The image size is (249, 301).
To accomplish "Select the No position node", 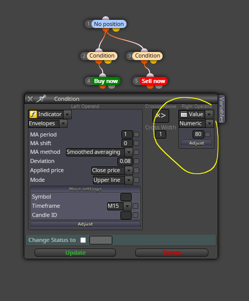I will 109,24.
